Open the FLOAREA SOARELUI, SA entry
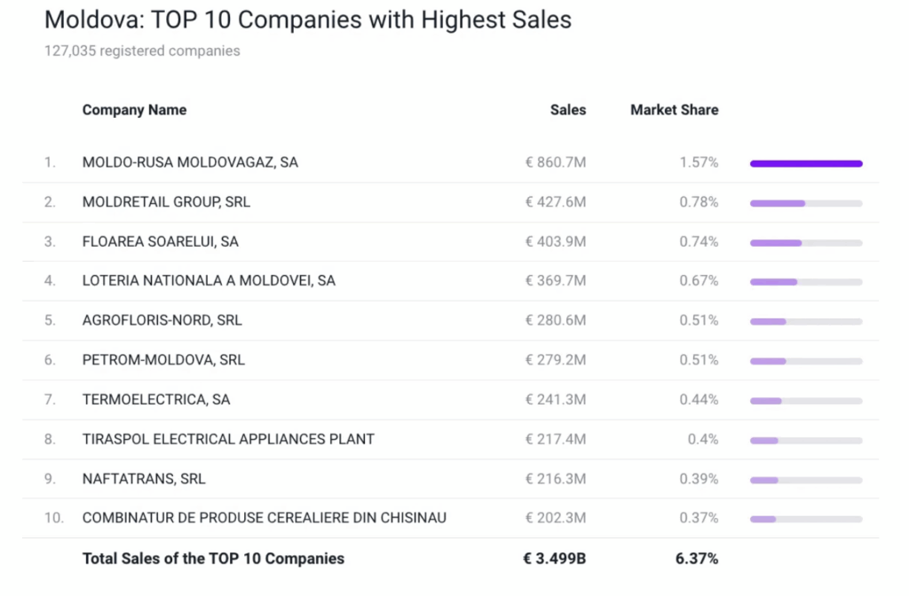This screenshot has width=909, height=596. tap(160, 241)
